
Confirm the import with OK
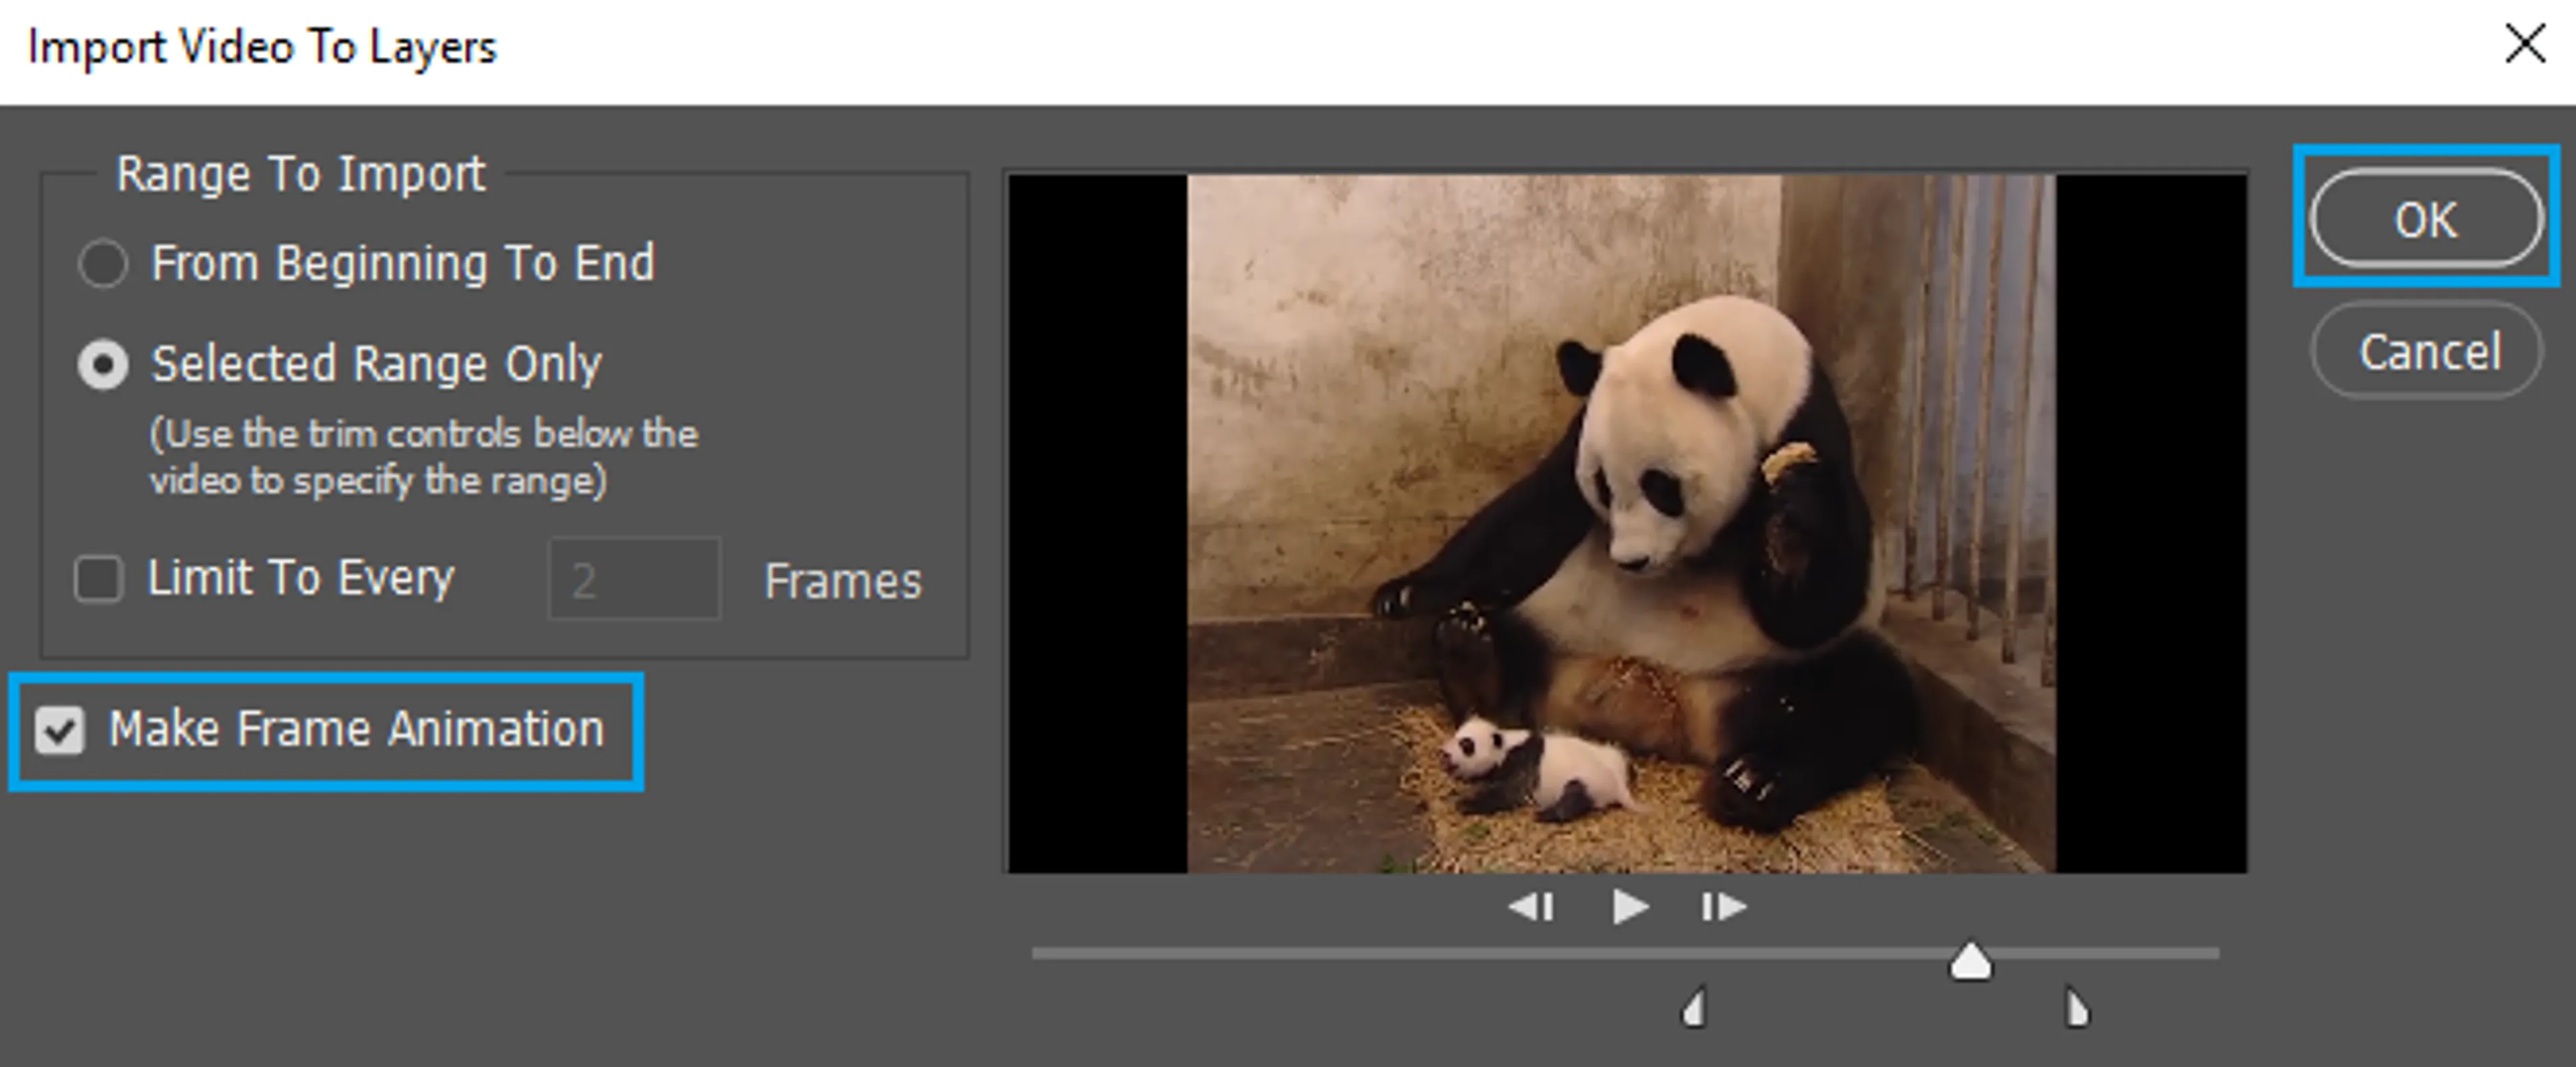(x=2425, y=220)
